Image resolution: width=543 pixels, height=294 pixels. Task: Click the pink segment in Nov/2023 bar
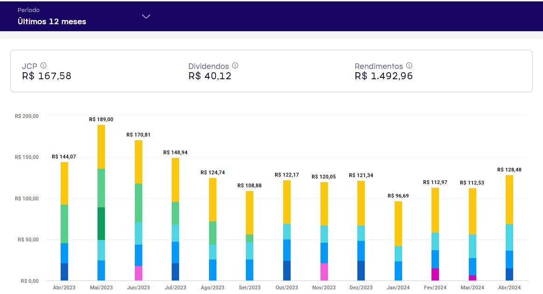point(324,272)
